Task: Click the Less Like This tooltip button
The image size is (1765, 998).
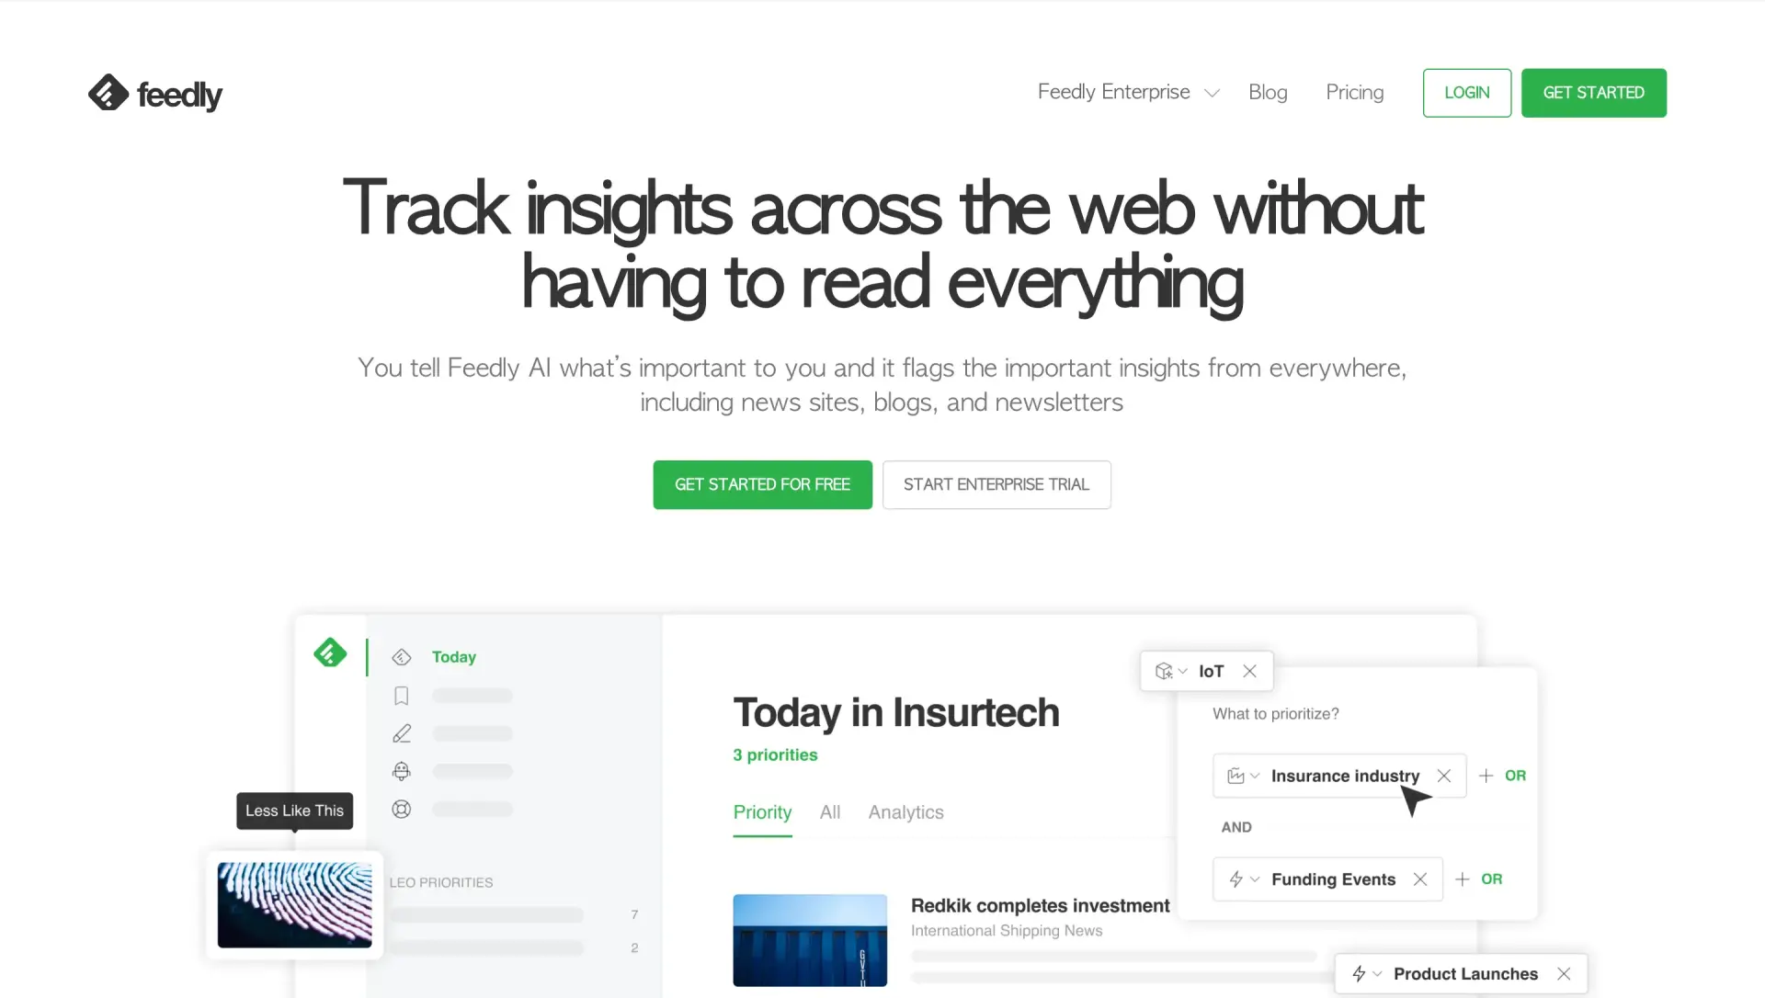Action: [293, 809]
